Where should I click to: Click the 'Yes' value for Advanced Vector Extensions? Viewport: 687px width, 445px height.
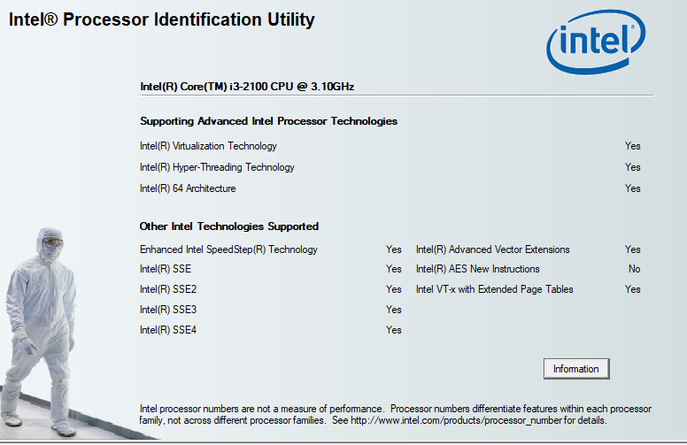click(x=633, y=249)
